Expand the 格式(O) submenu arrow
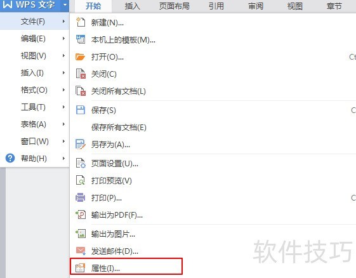Viewport: 356px width, 278px height. click(x=63, y=90)
